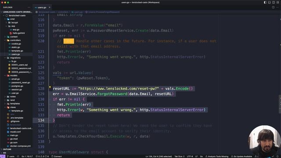281x158 pixels.
Task: Open 00001_users.sql migration
Action: pyautogui.click(x=19, y=65)
